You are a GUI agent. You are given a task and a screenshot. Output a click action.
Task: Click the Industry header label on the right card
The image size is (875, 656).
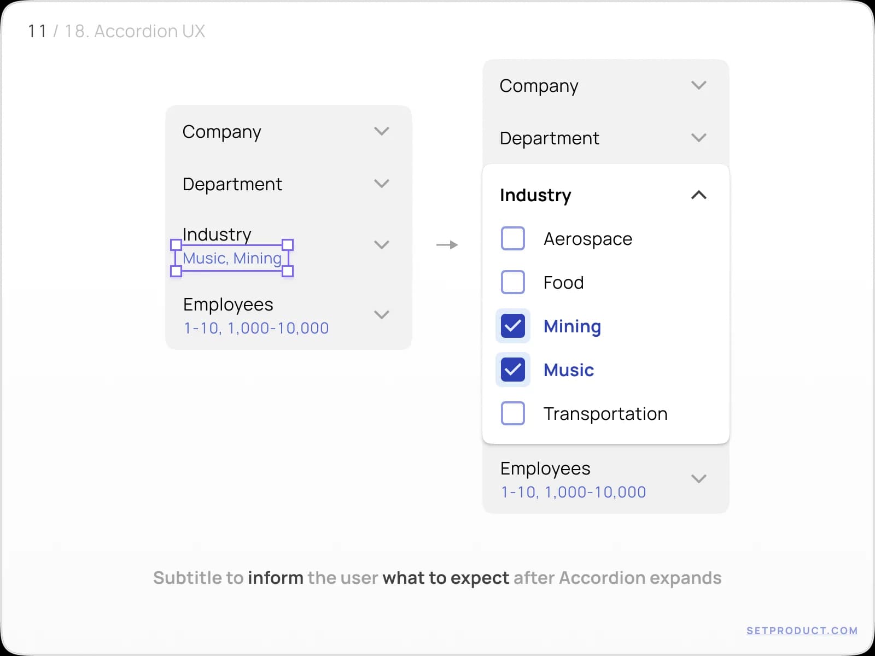click(535, 195)
